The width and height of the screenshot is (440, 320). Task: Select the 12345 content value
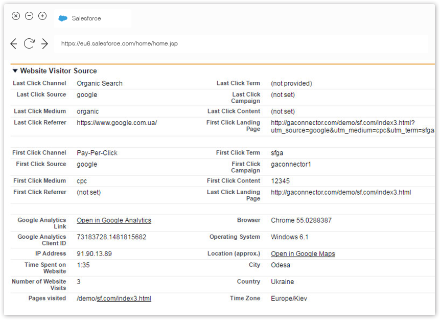coord(280,181)
